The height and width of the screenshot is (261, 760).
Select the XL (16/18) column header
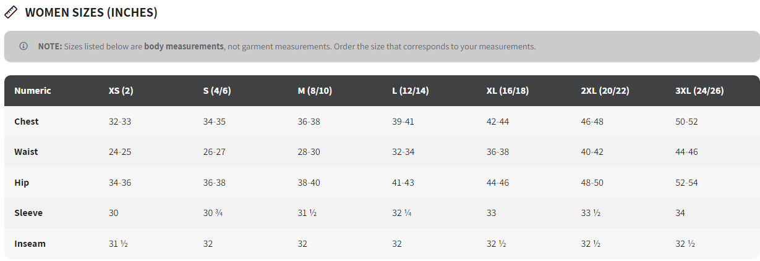(x=507, y=91)
